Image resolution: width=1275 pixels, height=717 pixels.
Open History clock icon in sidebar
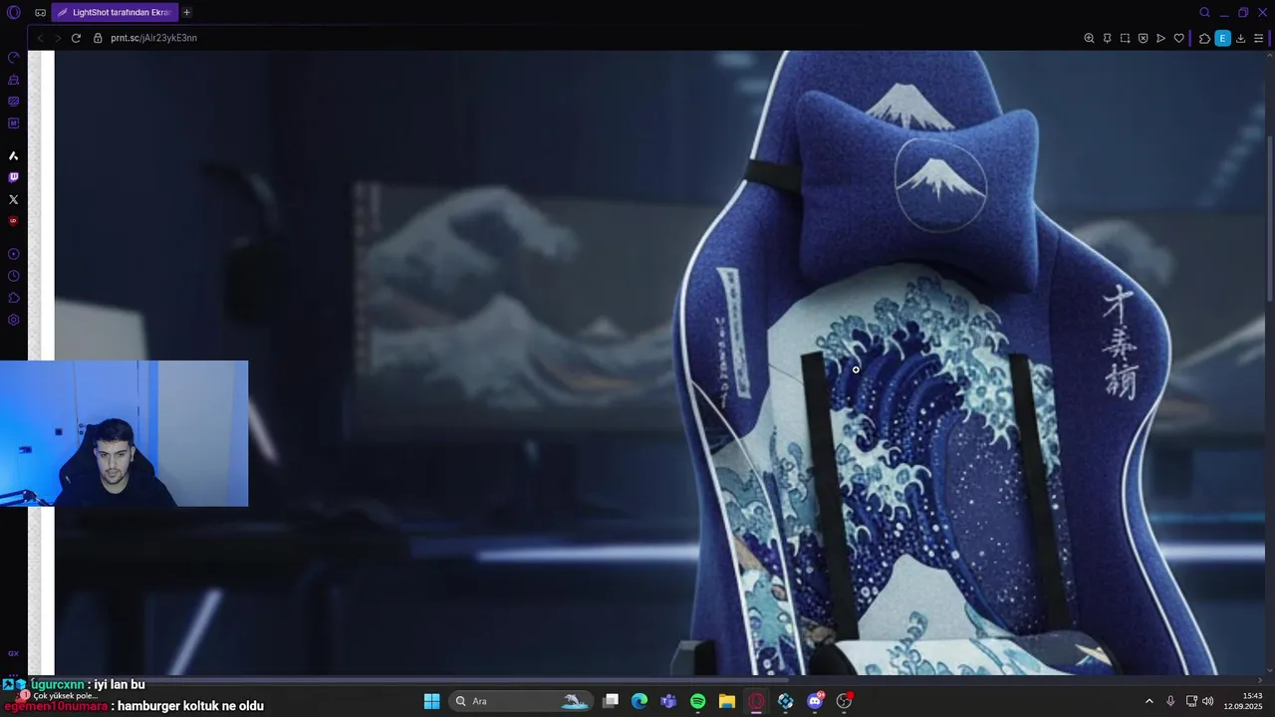tap(13, 276)
